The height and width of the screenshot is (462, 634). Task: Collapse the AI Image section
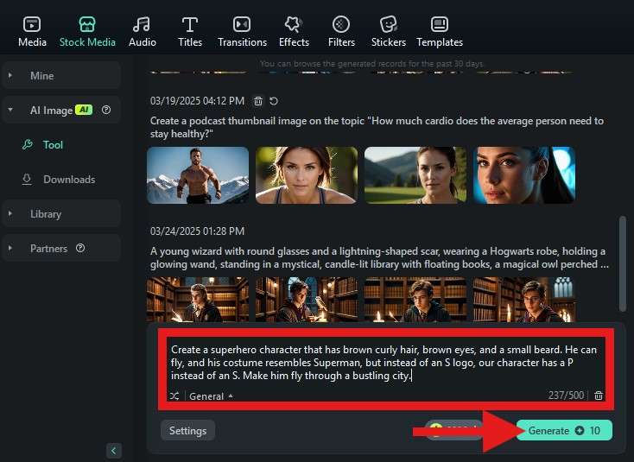10,110
